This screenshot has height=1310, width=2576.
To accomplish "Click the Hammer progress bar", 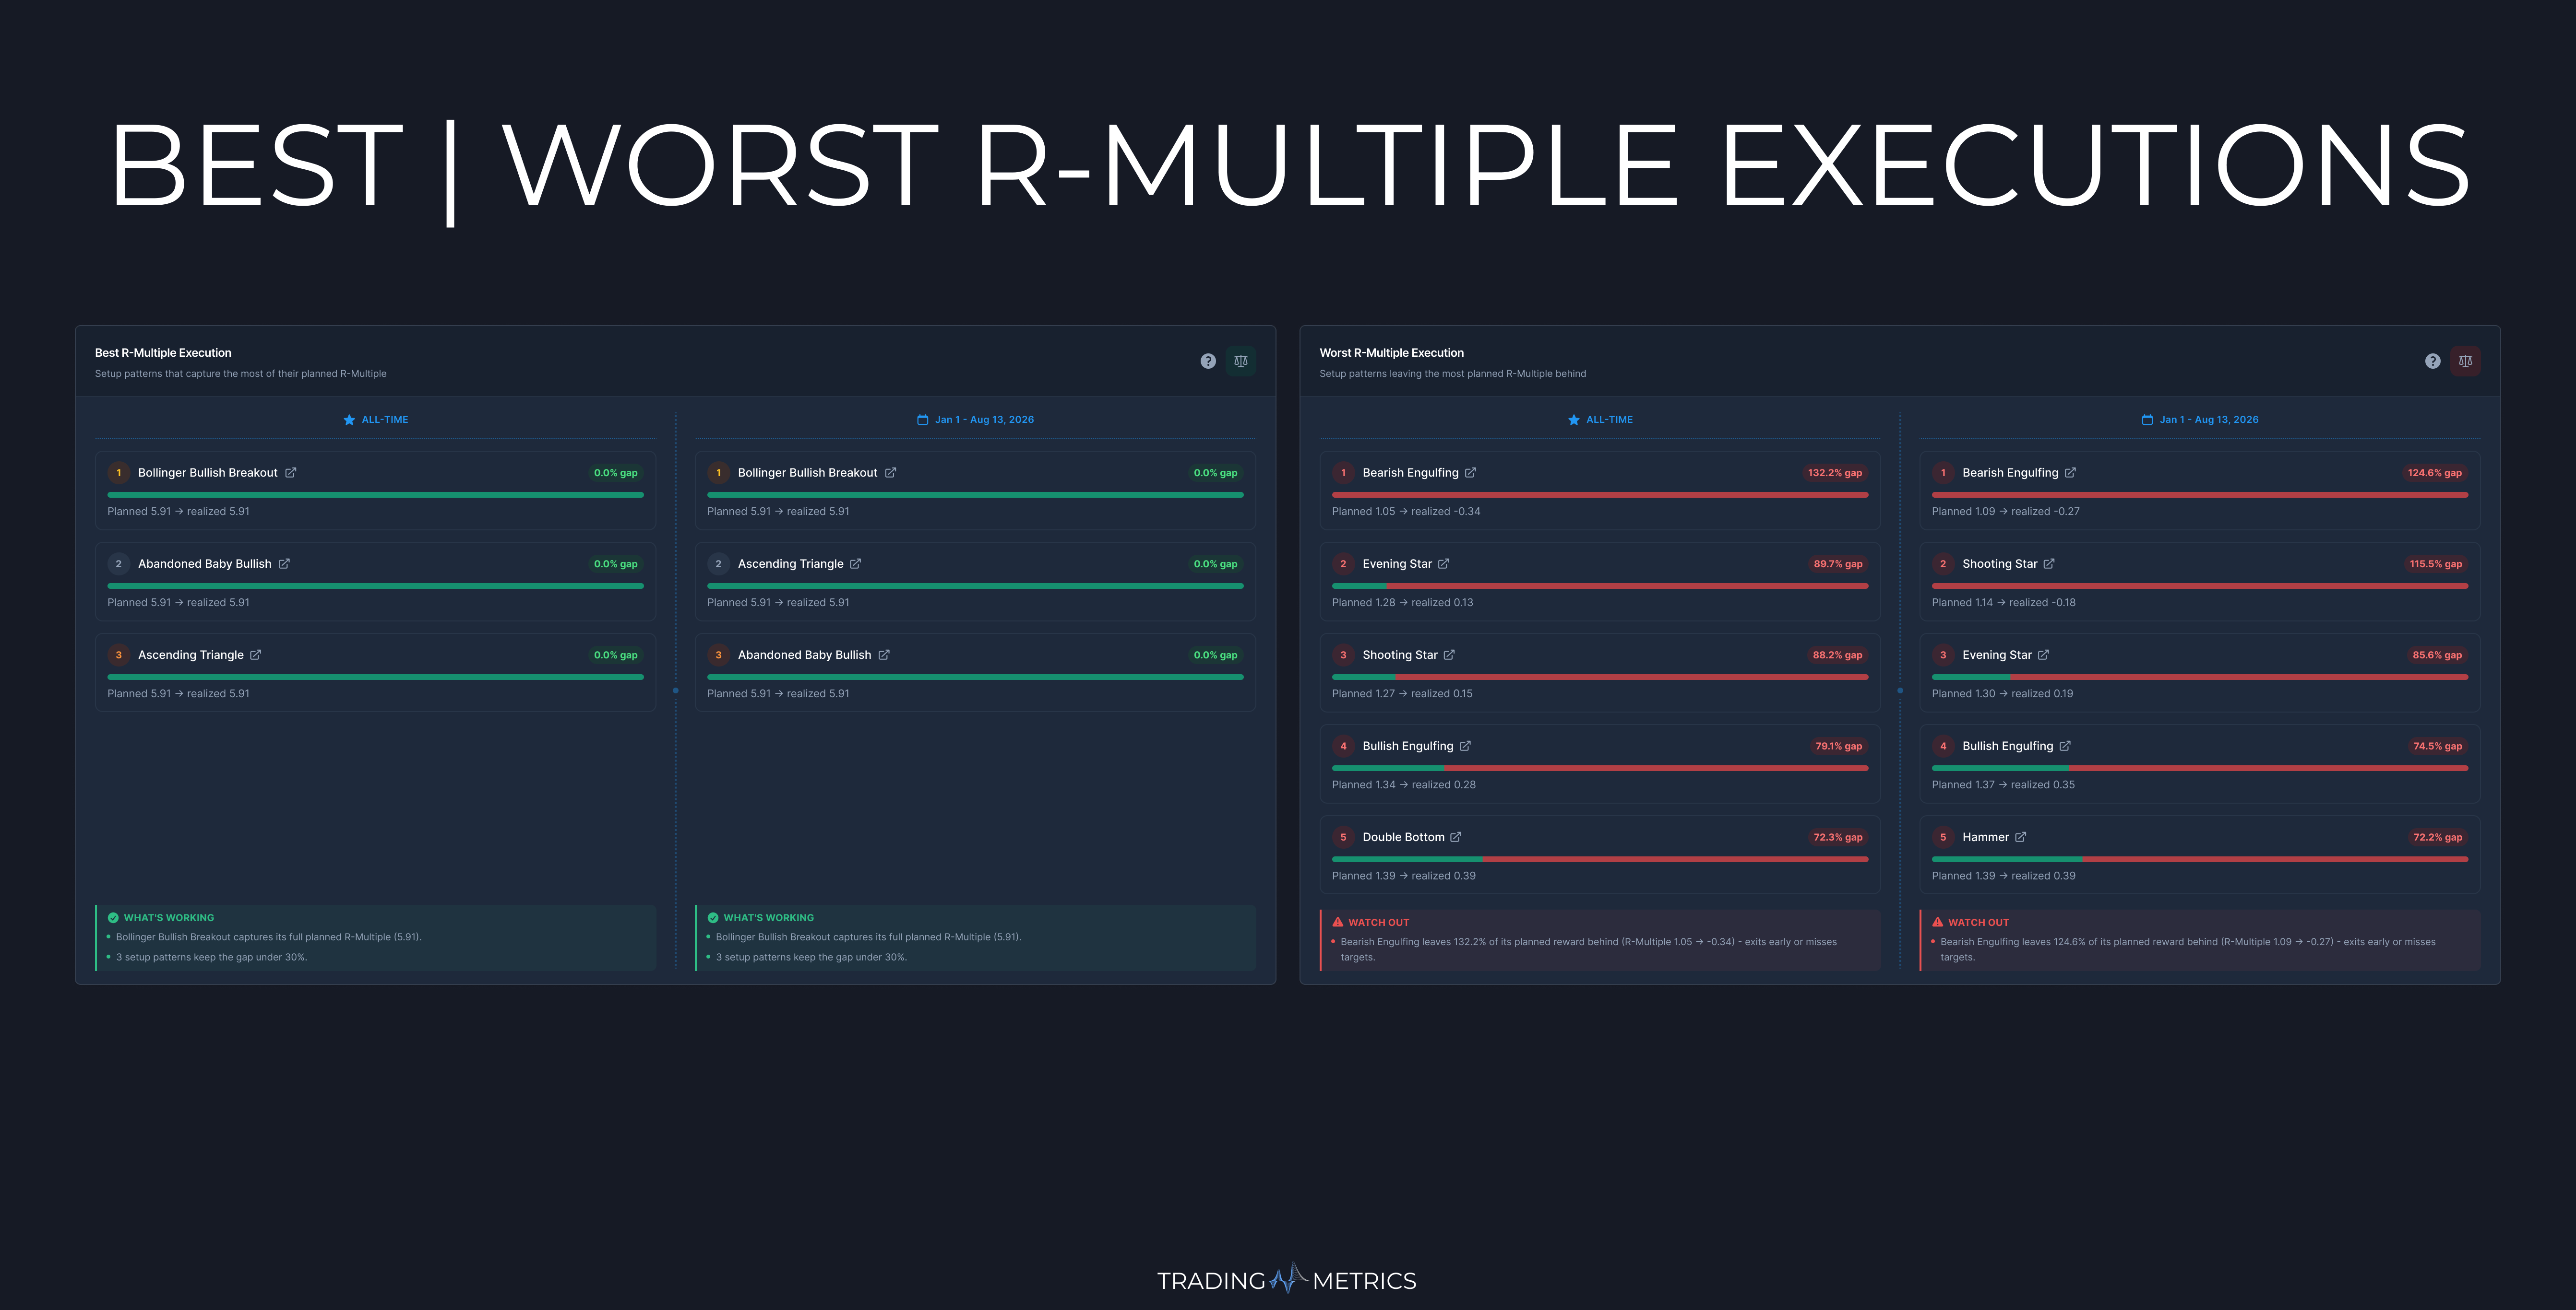I will coord(2200,859).
